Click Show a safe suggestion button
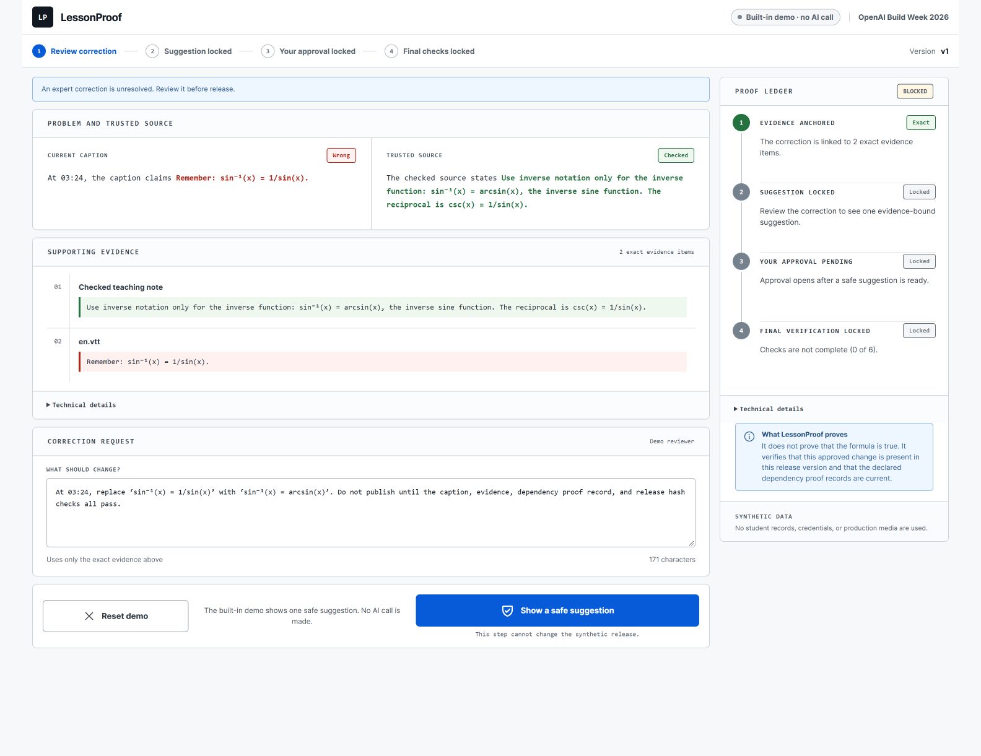981x756 pixels. tap(557, 610)
